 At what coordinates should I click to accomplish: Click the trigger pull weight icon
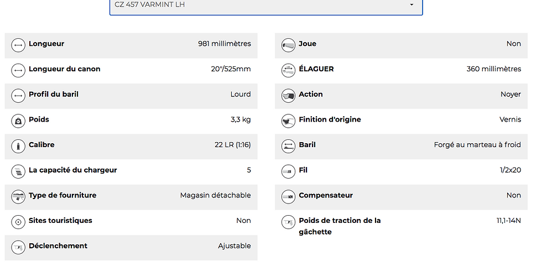[288, 222]
